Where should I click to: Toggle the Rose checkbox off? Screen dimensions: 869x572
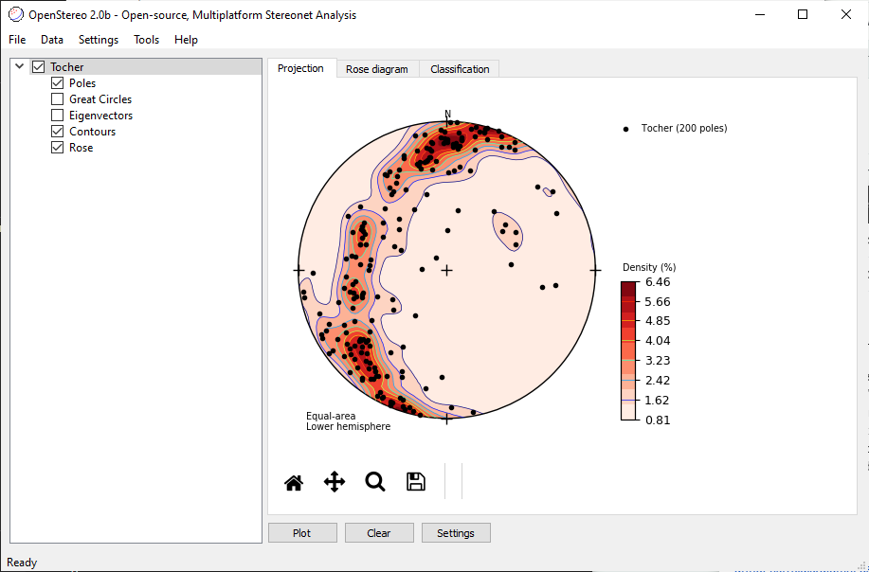pyautogui.click(x=57, y=148)
